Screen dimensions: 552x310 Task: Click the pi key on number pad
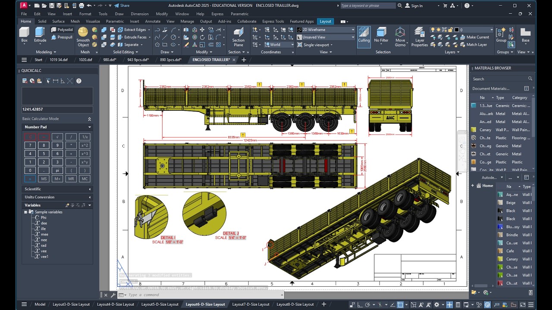pyautogui.click(x=57, y=170)
